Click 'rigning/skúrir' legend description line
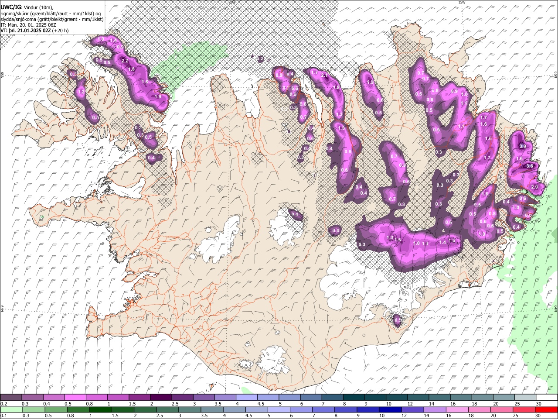This screenshot has height=419, width=558. [50, 13]
